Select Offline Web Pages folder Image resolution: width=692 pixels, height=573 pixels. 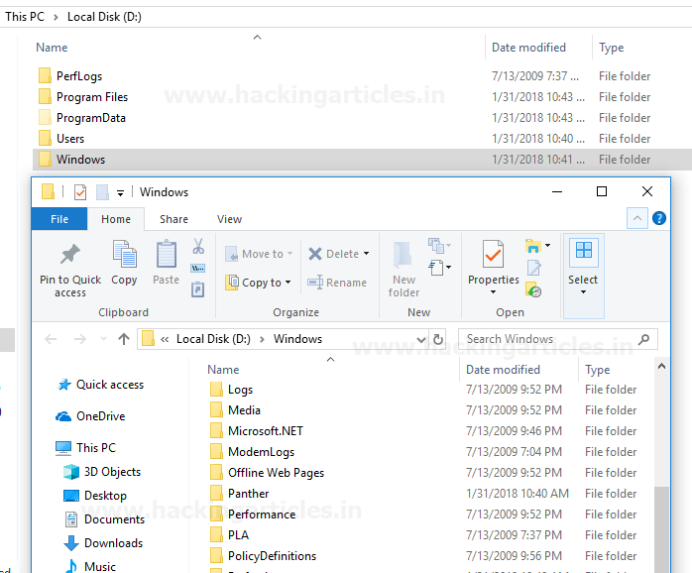(268, 473)
